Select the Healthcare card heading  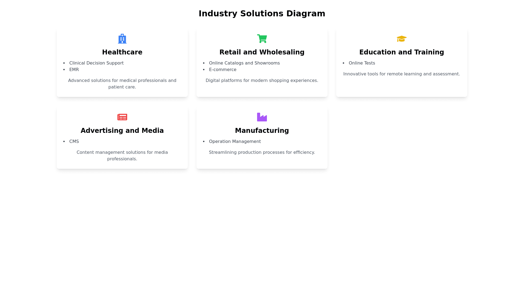point(122,52)
